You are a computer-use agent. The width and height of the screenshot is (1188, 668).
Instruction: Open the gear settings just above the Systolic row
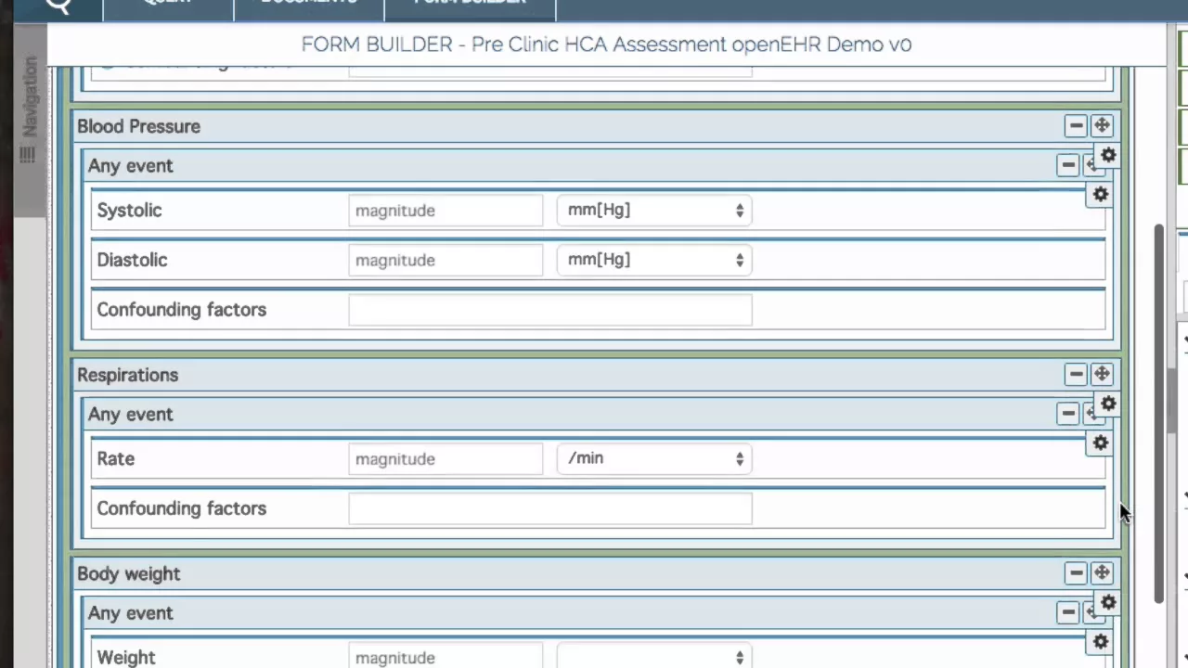(x=1101, y=195)
